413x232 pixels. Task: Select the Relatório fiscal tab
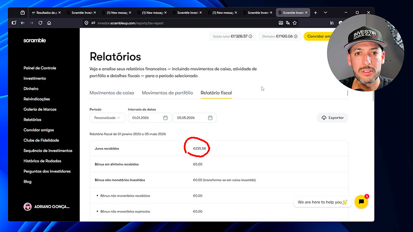pos(216,93)
